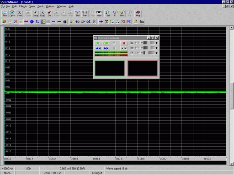
Task: Click the volume knob with yellow mark icon
Action: click(72, 22)
